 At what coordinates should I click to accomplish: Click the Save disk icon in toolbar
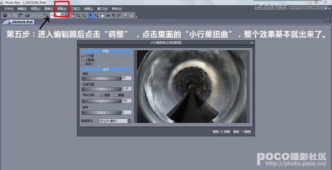pyautogui.click(x=5, y=15)
